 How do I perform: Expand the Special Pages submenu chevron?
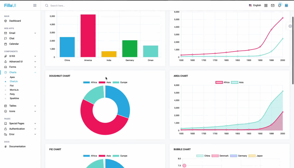tap(35, 123)
